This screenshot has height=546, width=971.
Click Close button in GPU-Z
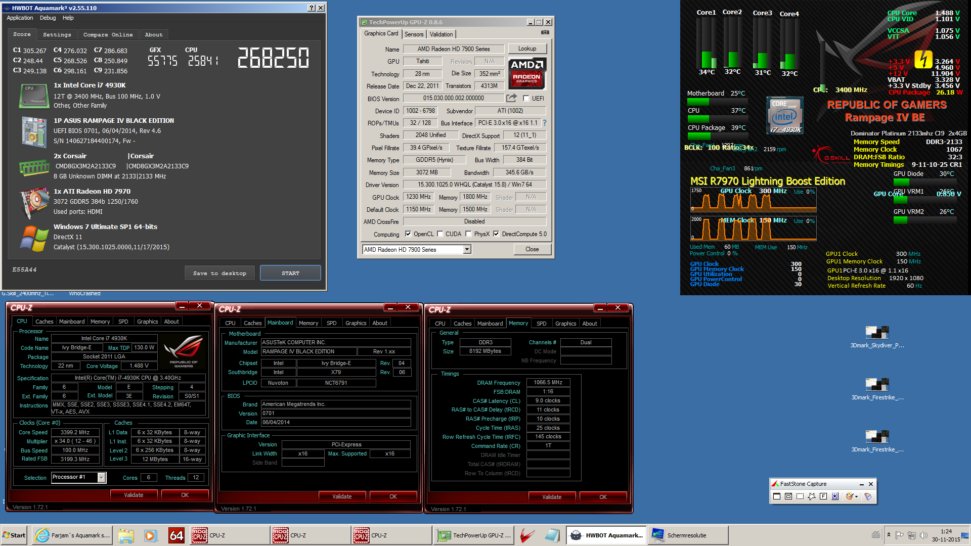point(532,249)
